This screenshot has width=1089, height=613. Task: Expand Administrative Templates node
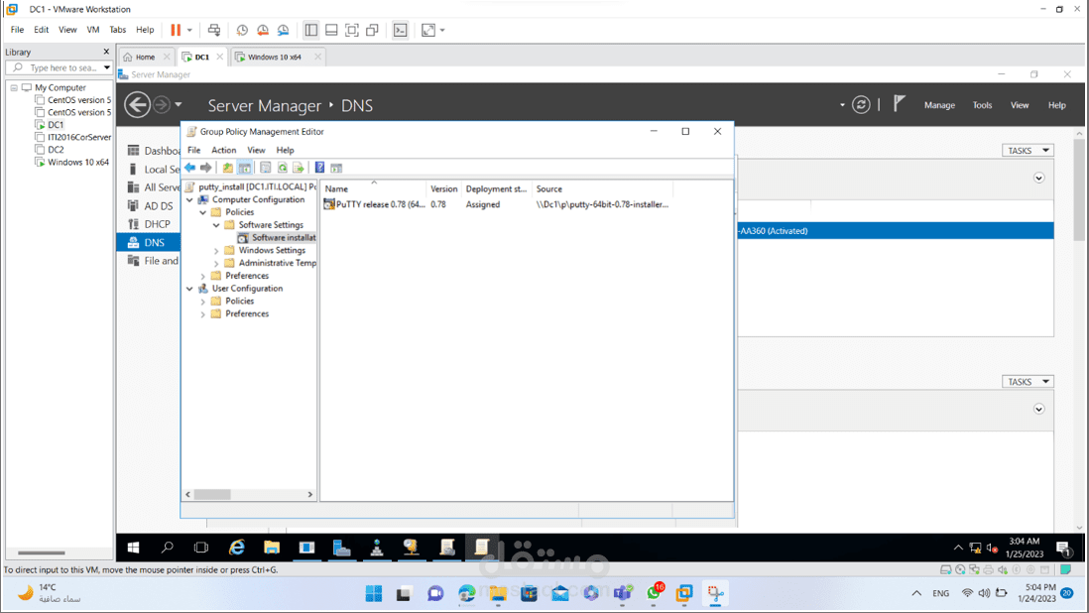(216, 264)
